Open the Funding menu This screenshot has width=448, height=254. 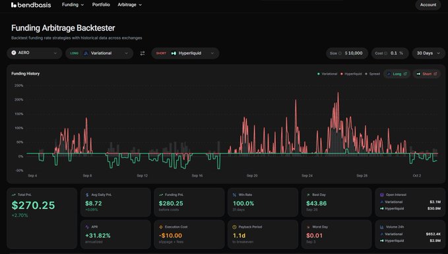pos(73,5)
